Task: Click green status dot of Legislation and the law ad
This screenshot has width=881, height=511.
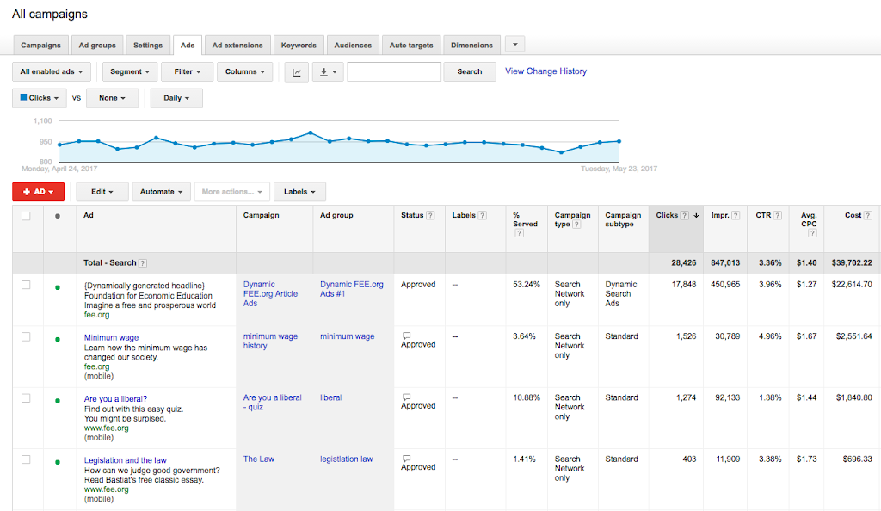Action: [x=58, y=462]
